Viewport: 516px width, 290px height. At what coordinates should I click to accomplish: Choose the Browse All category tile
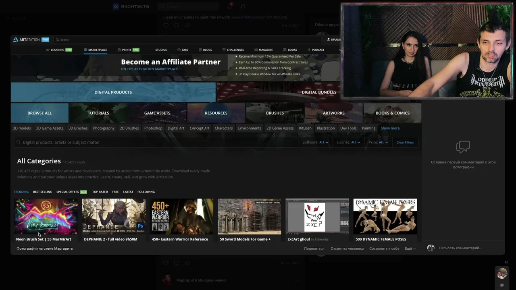coord(40,113)
